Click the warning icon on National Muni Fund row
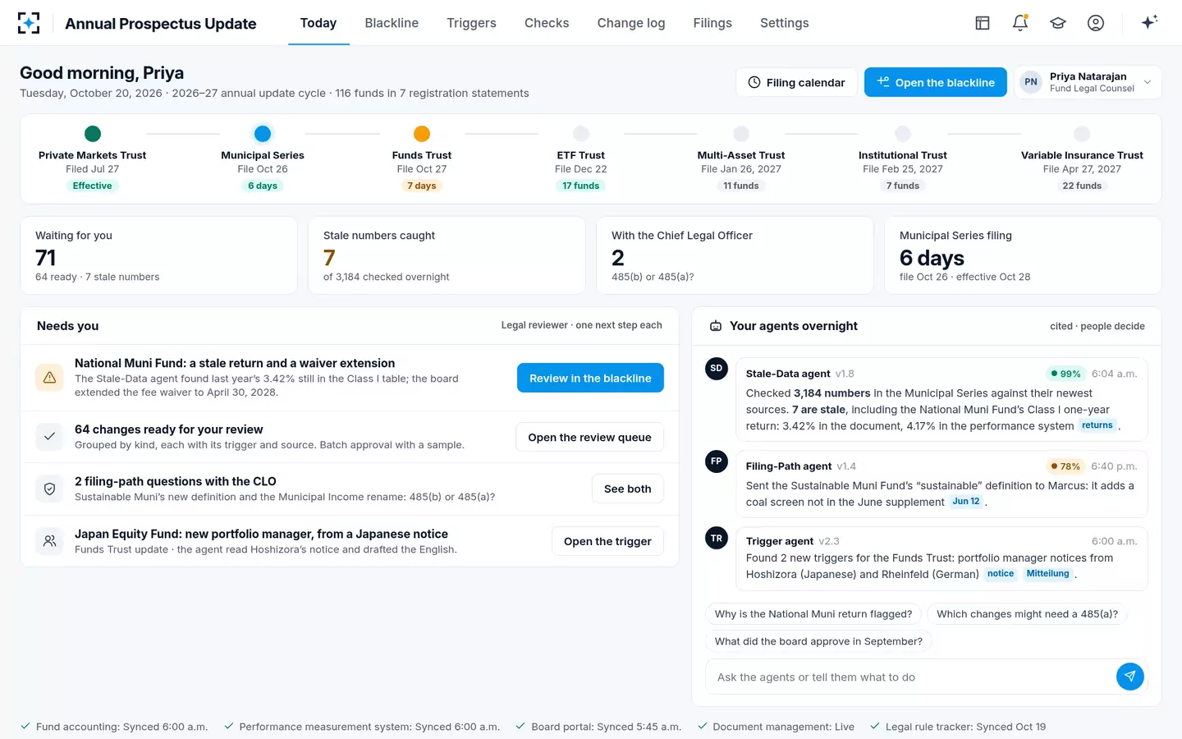The width and height of the screenshot is (1182, 739). (49, 378)
